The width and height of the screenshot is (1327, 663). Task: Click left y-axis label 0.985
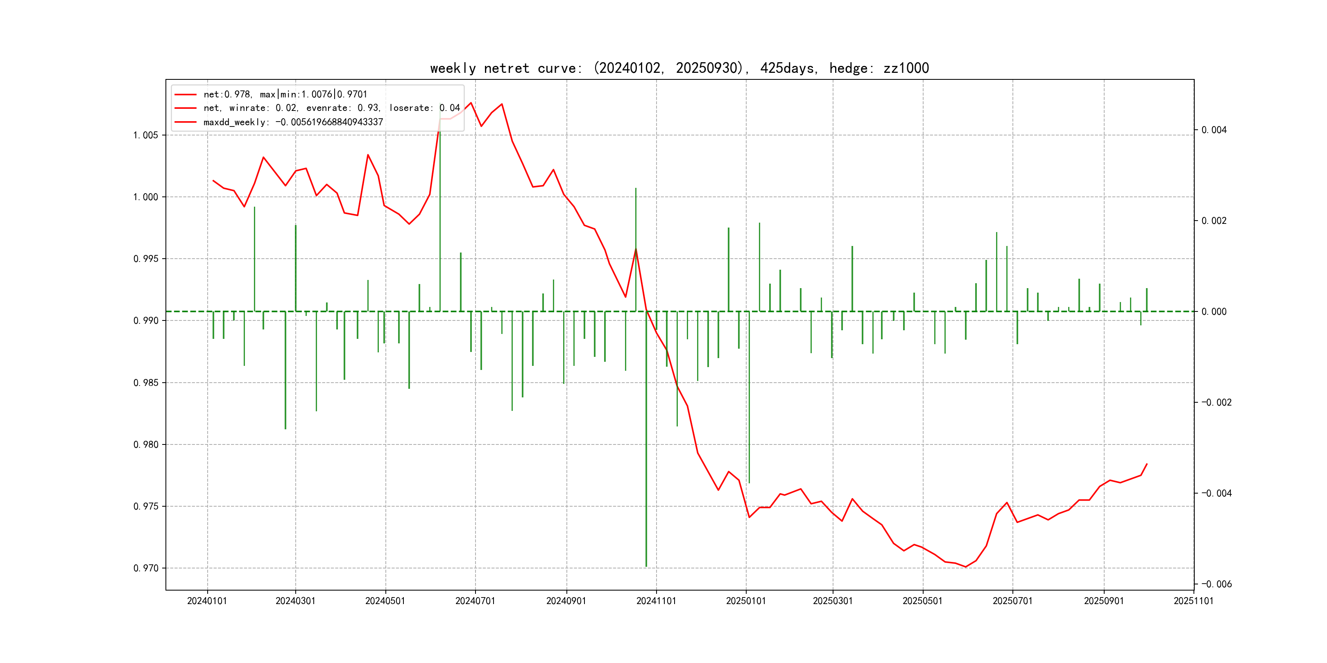click(146, 383)
